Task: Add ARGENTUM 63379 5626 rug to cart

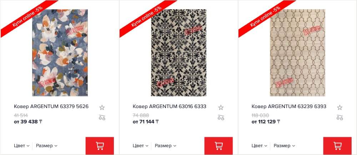Action: point(100,146)
